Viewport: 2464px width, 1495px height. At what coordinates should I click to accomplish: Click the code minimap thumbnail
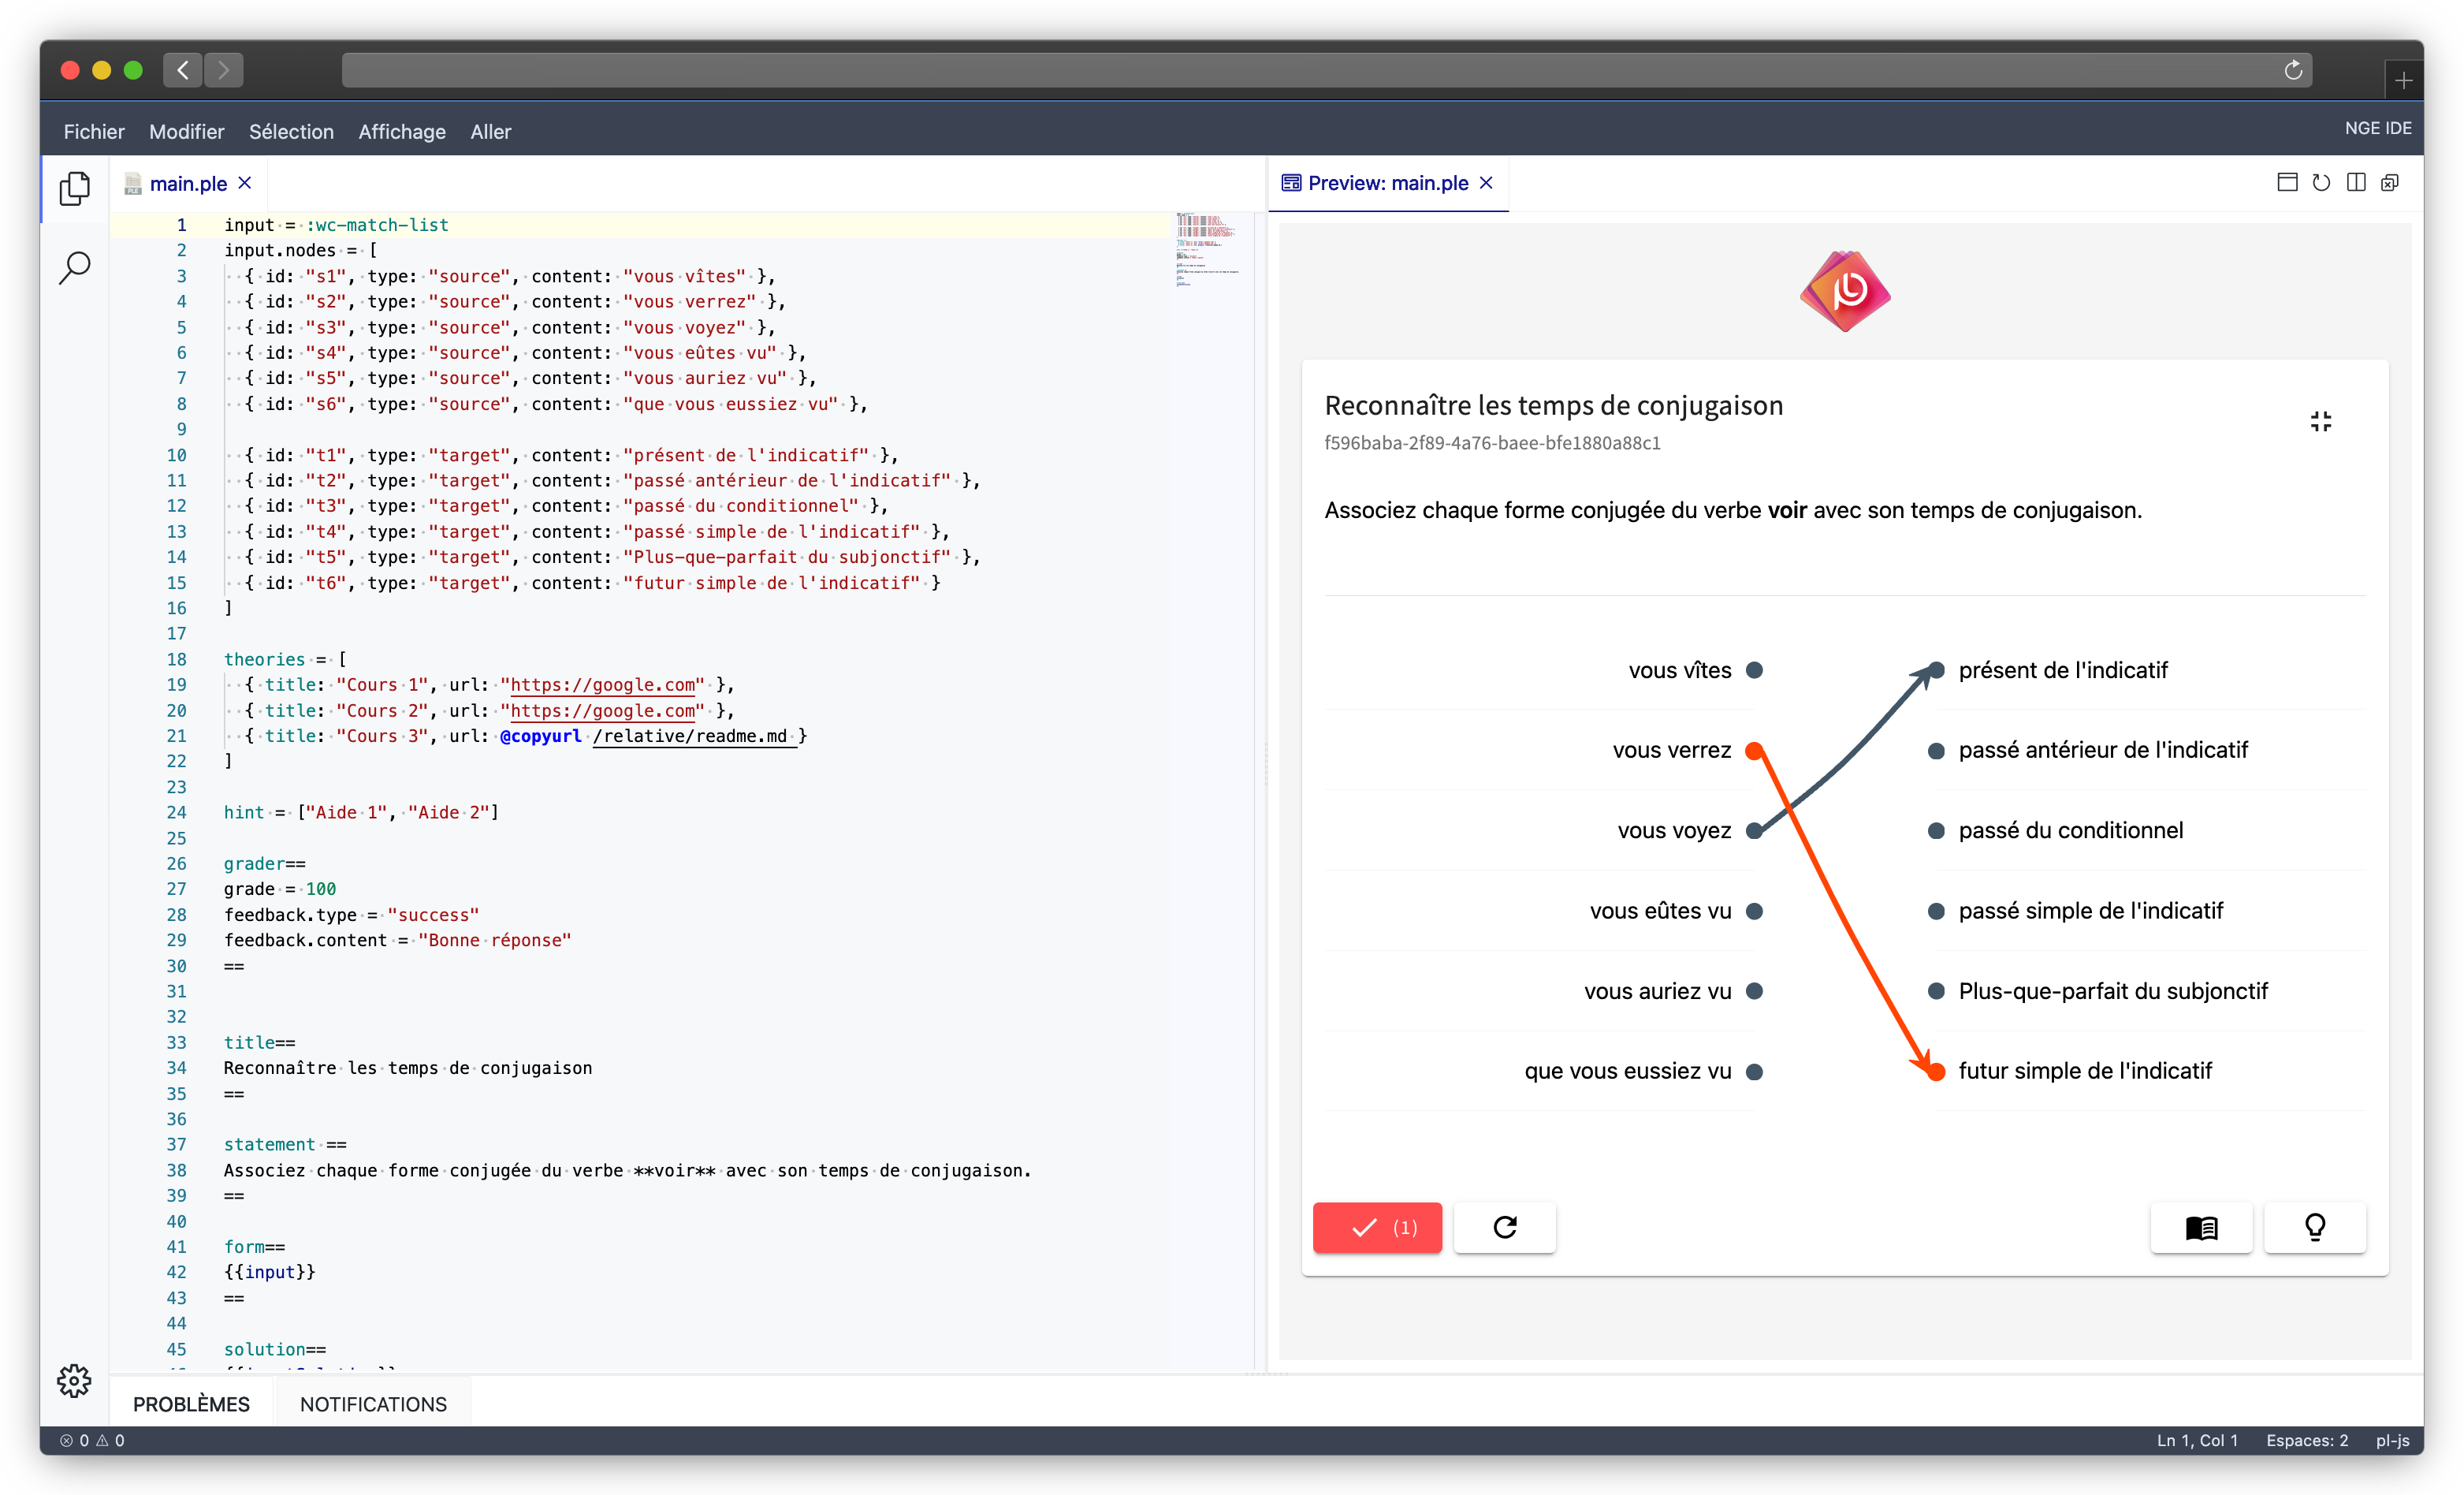[x=1207, y=250]
